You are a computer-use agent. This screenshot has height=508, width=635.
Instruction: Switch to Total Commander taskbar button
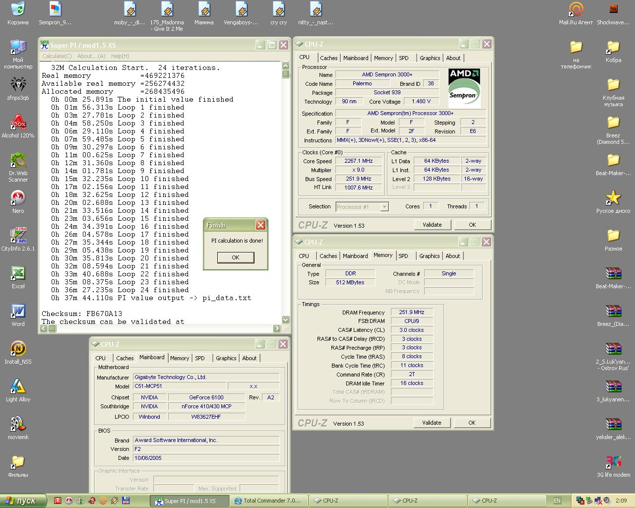(270, 501)
